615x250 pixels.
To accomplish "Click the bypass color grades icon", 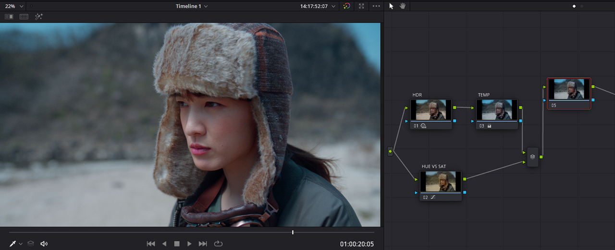I will [347, 6].
